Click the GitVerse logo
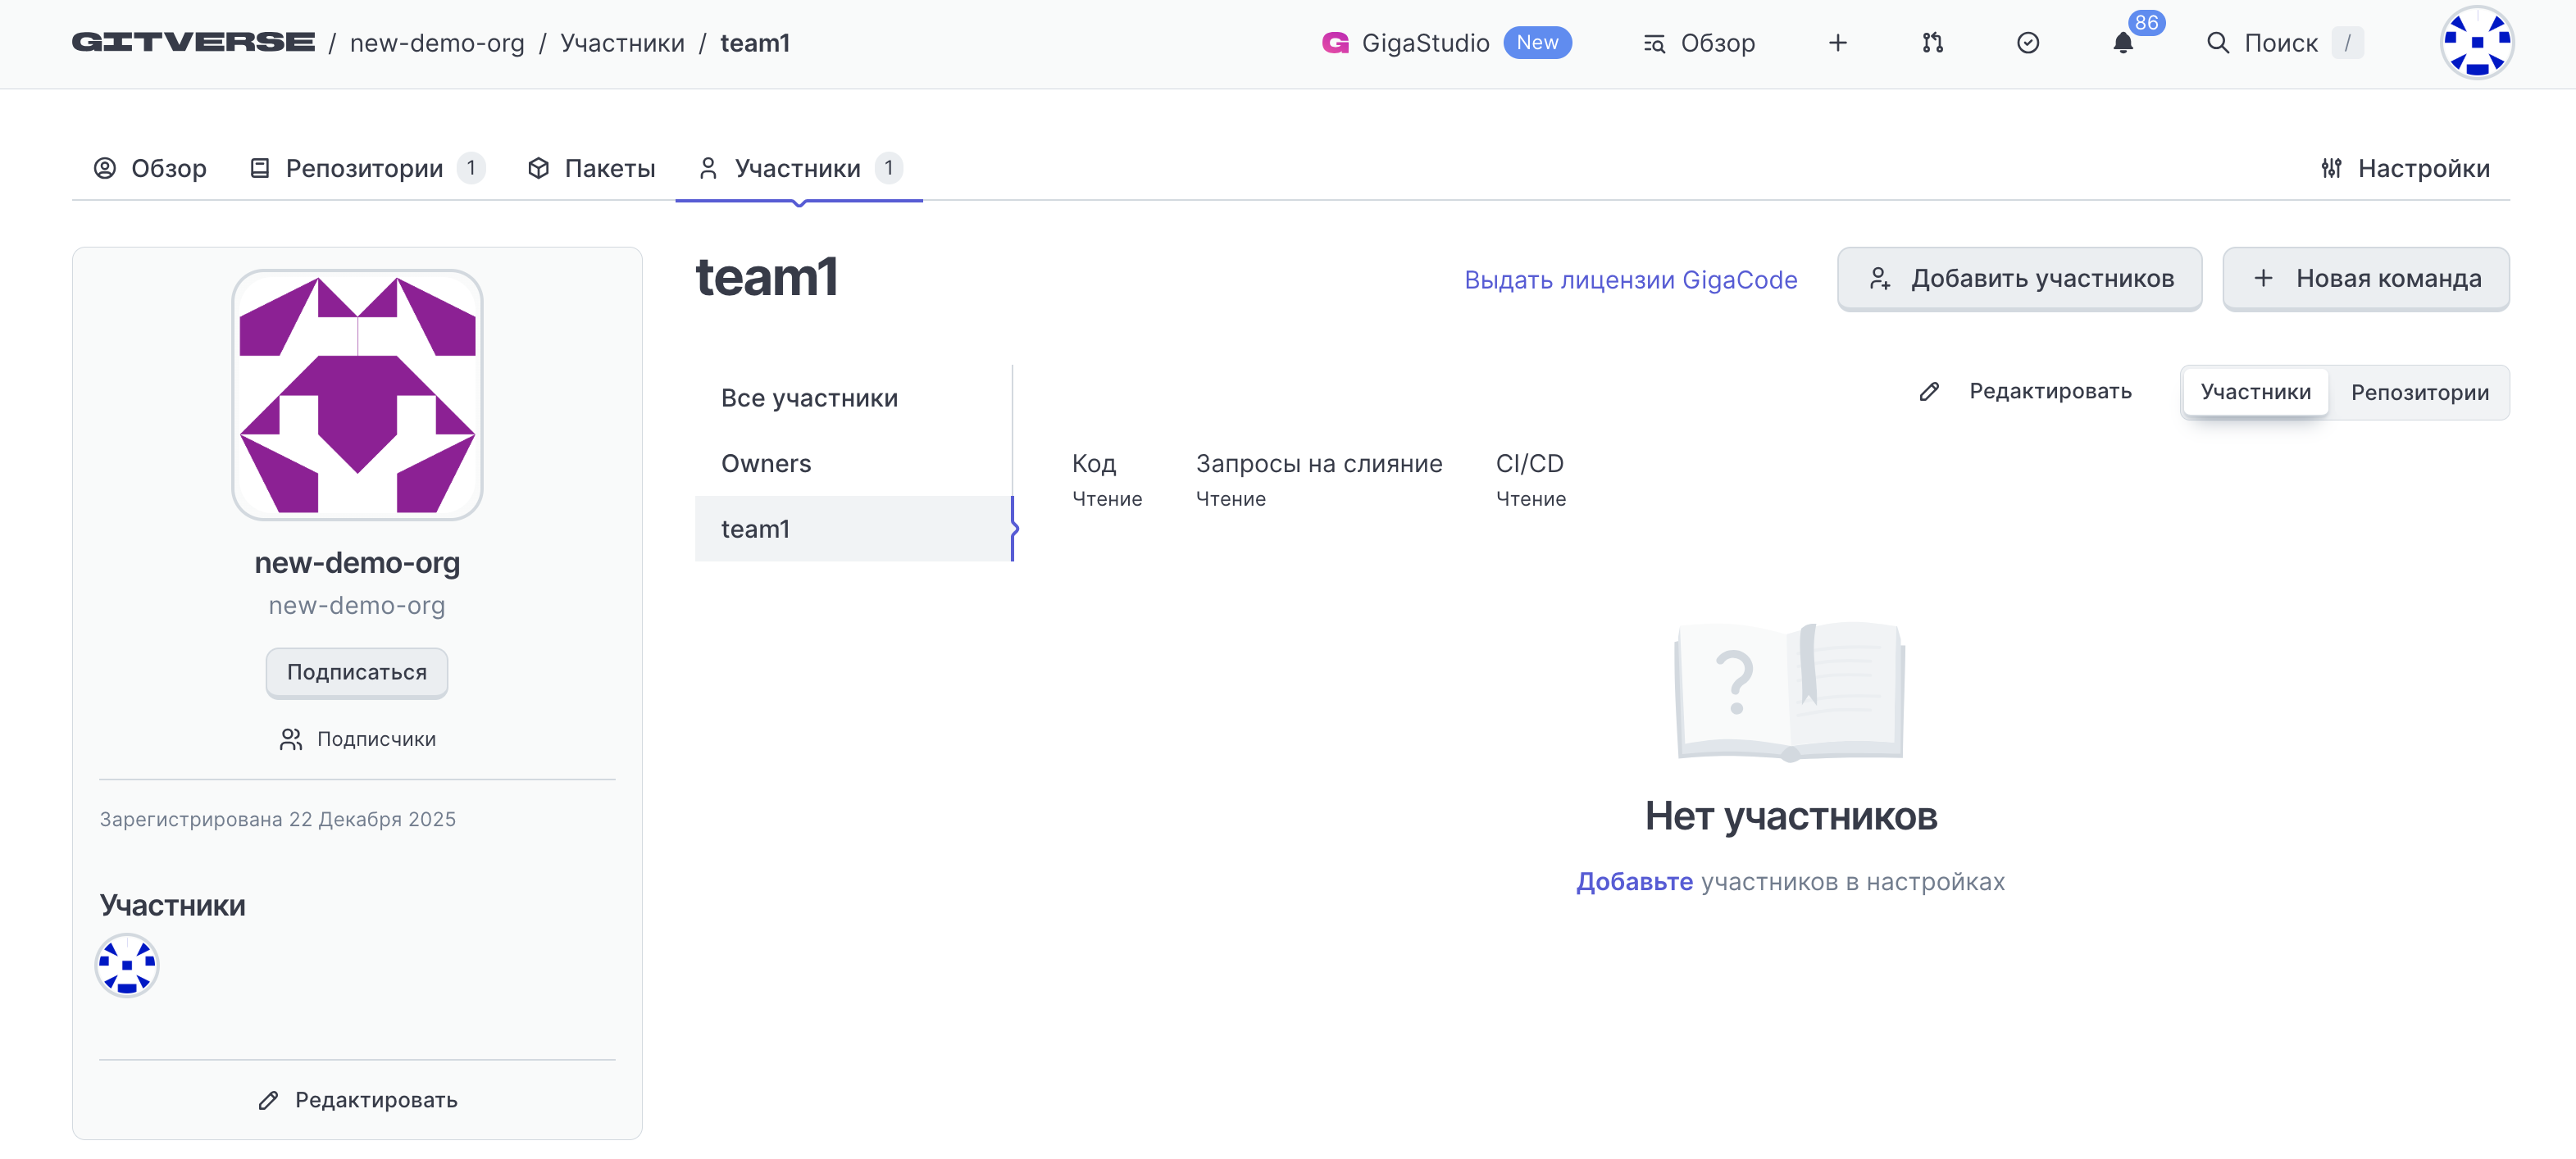Image resolution: width=2576 pixels, height=1159 pixels. [193, 42]
